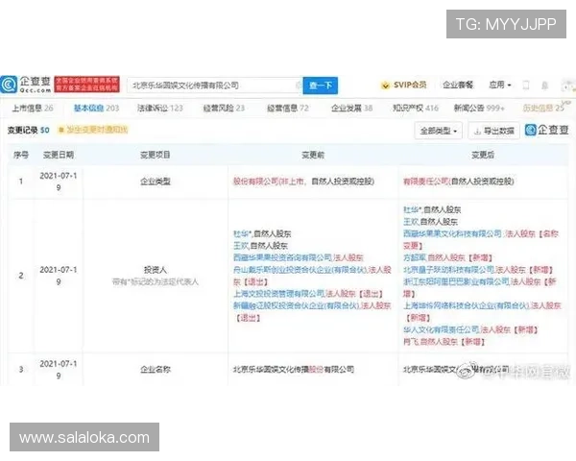576x461 pixels.
Task: Click the 序号 column header
Action: point(21,156)
